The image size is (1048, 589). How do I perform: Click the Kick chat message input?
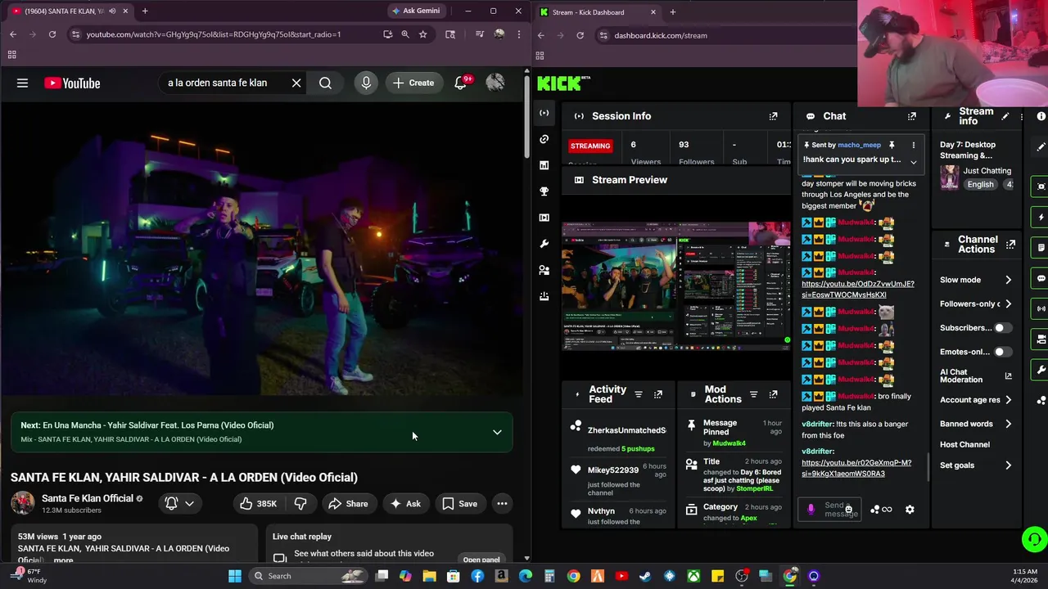[x=829, y=510]
